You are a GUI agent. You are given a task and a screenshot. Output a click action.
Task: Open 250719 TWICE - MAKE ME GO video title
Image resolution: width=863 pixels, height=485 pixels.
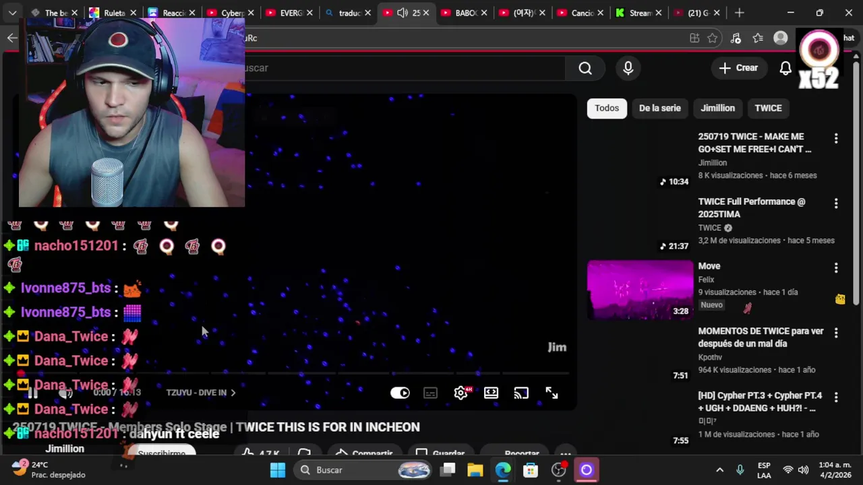[x=754, y=143]
